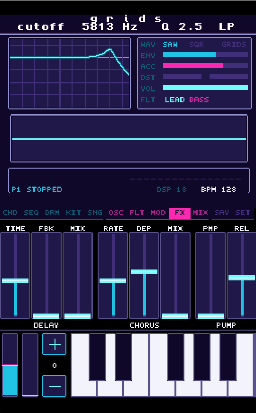Set chorus RATE fader
The height and width of the screenshot is (413, 256).
(113, 276)
